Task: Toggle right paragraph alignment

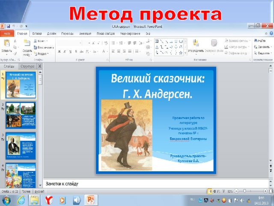Action: [124, 51]
